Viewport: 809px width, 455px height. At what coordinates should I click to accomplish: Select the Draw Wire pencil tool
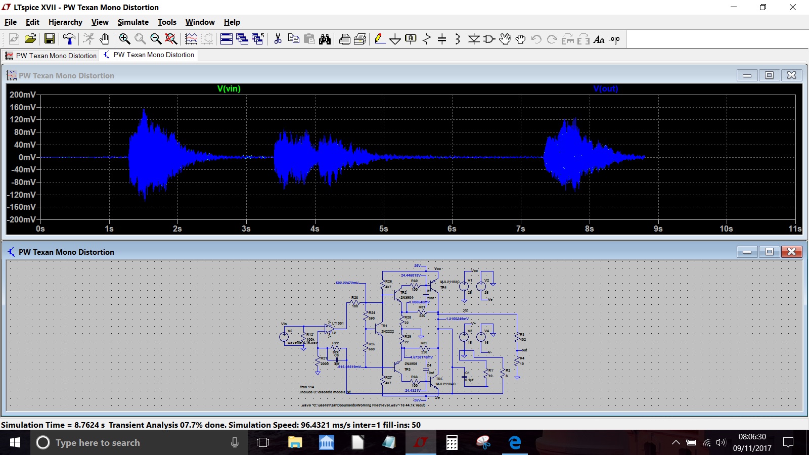point(380,39)
